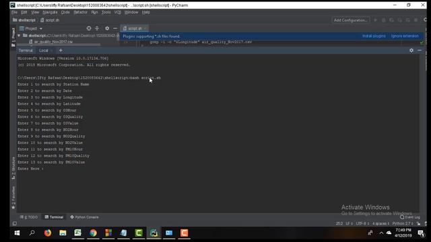The height and width of the screenshot is (242, 431).
Task: Click the Add Configuration button
Action: pos(350,20)
